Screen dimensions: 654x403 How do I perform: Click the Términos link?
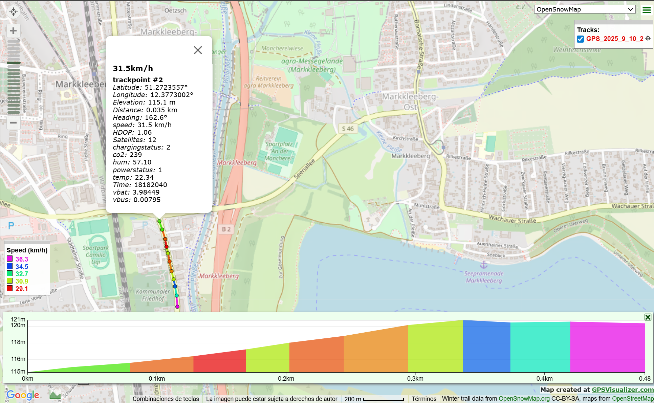tap(424, 399)
